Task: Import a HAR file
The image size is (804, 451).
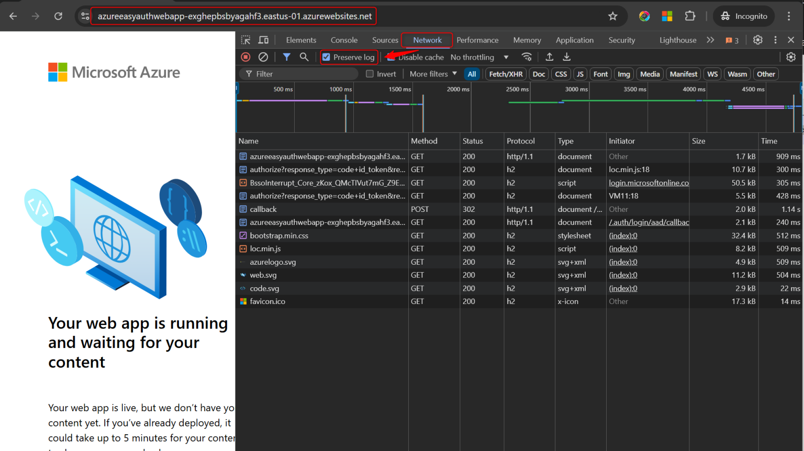Action: pyautogui.click(x=550, y=57)
